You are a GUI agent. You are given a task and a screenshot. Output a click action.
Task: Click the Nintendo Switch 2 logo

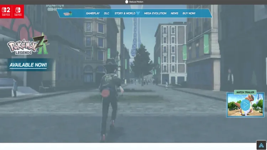click(6, 11)
